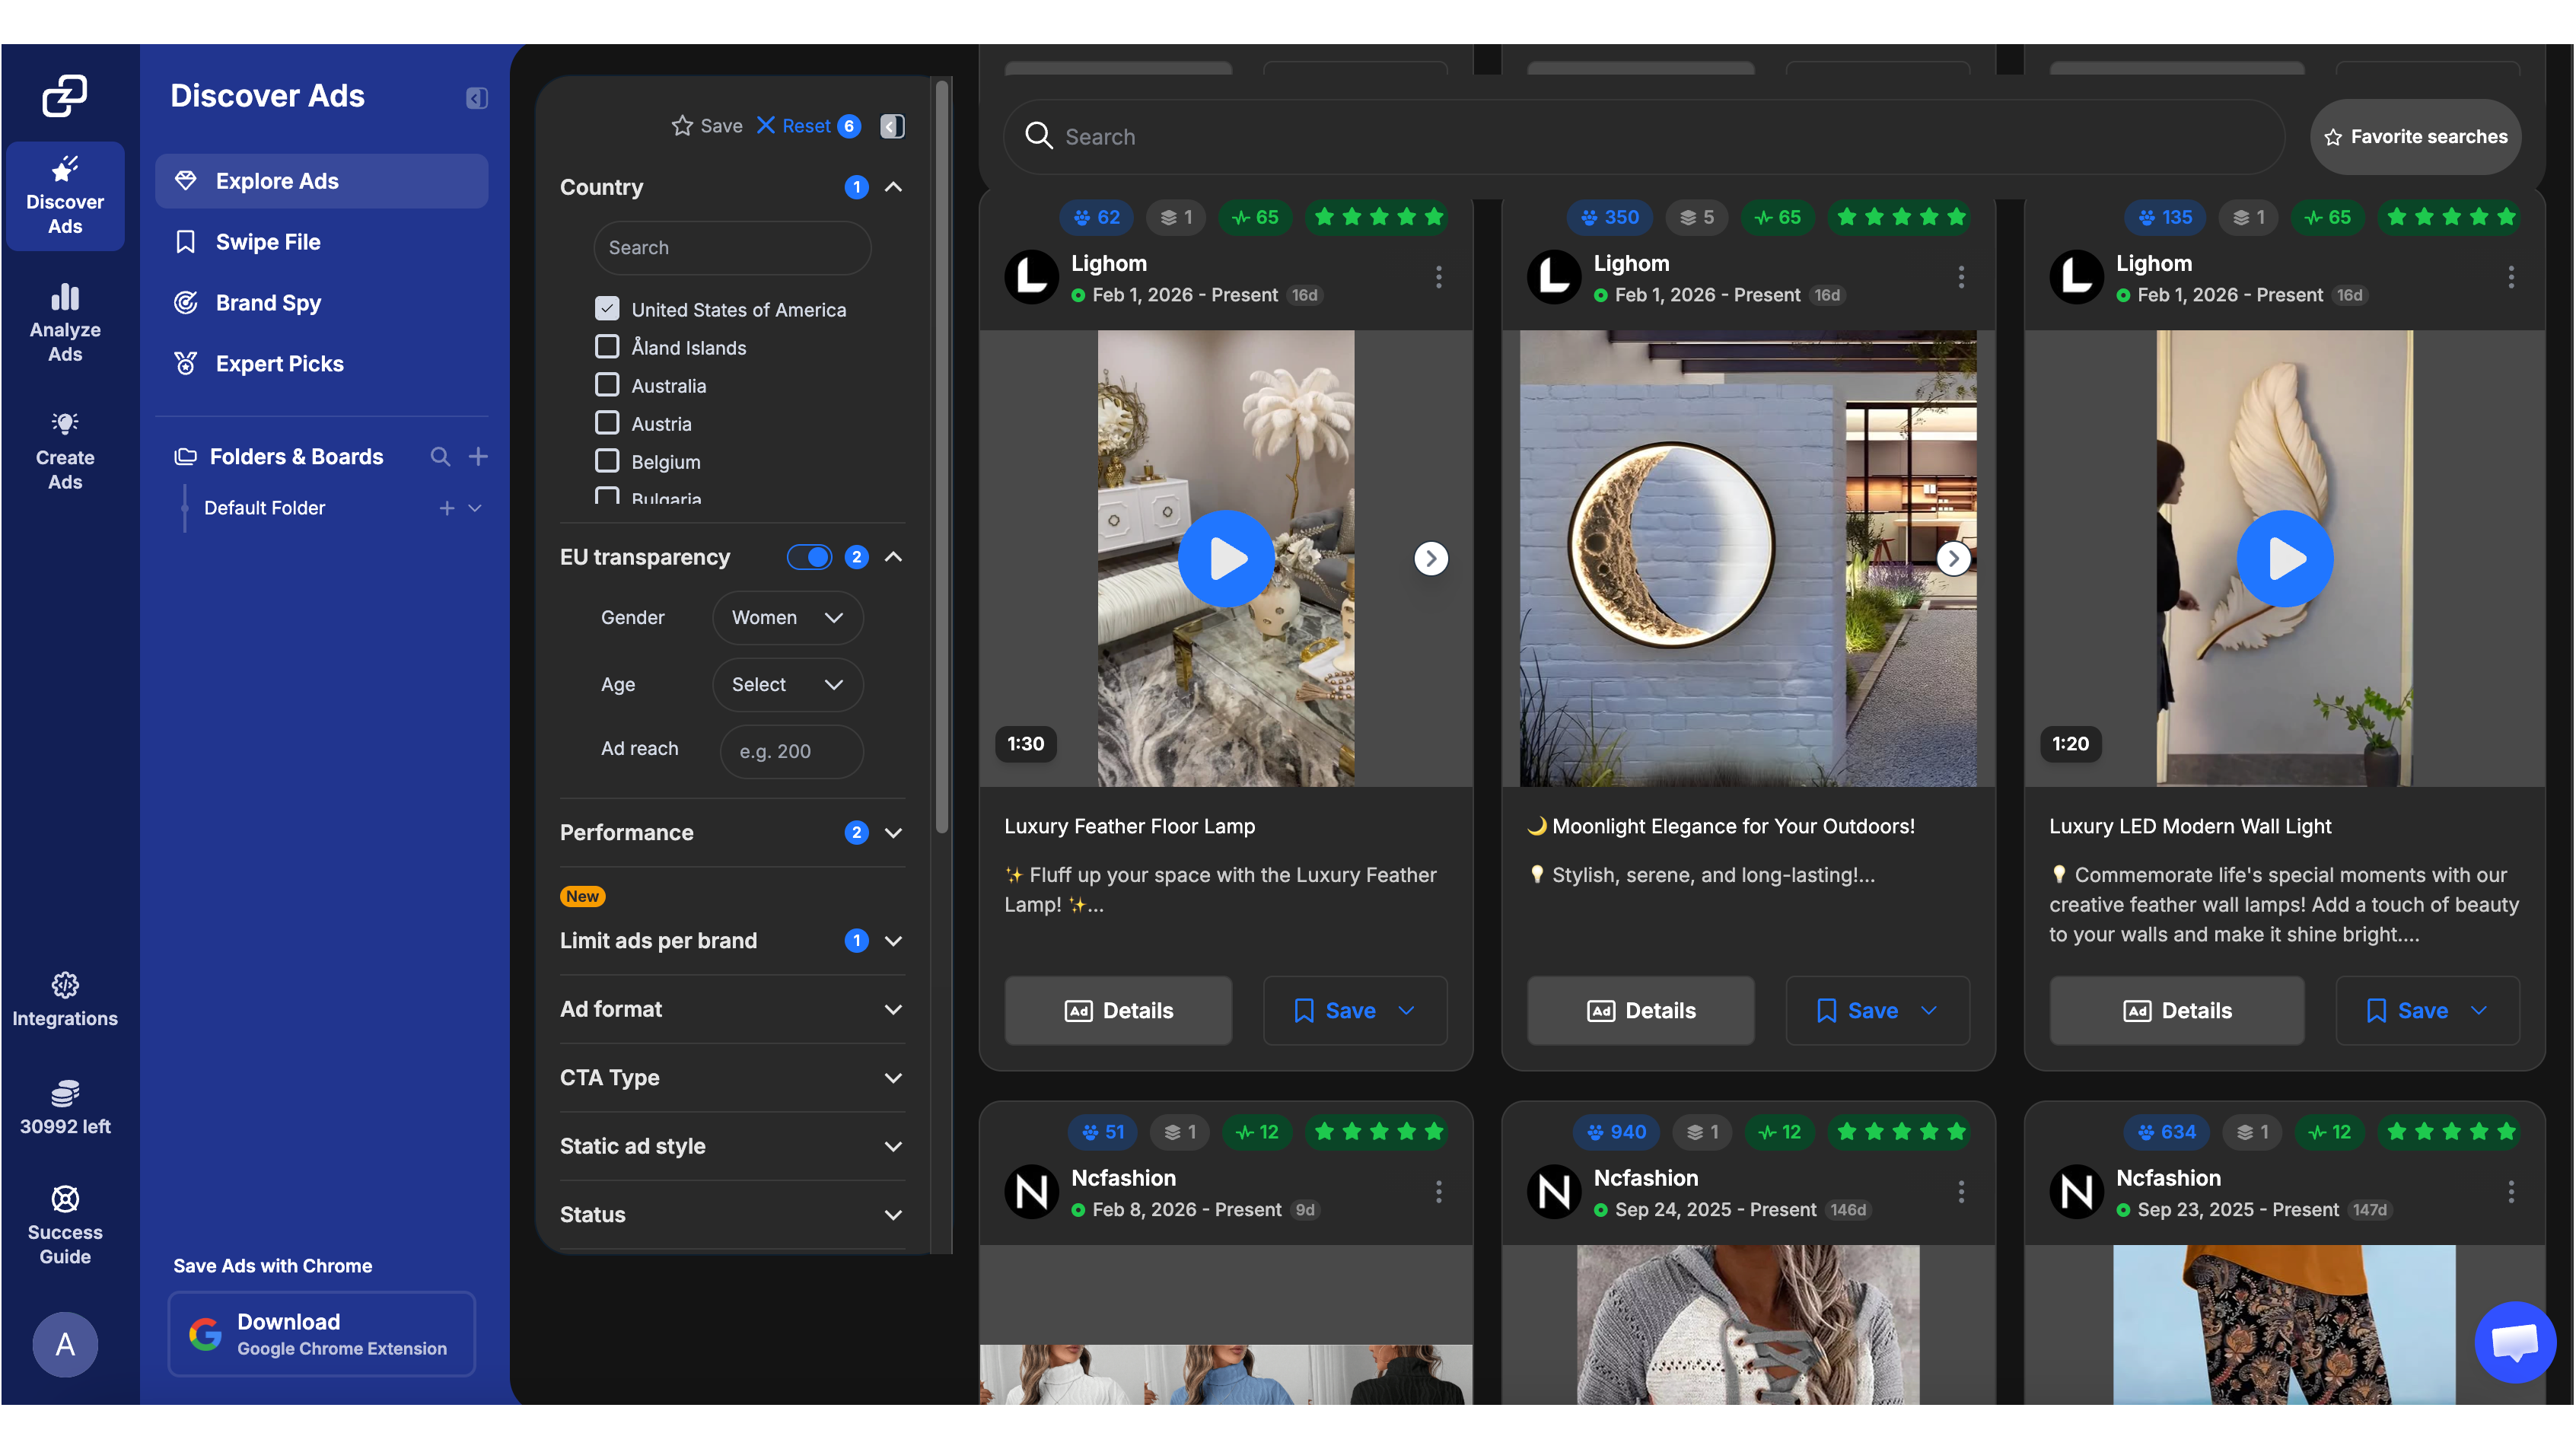Open Gender dropdown showing Women
This screenshot has width=2576, height=1449.
click(x=787, y=618)
